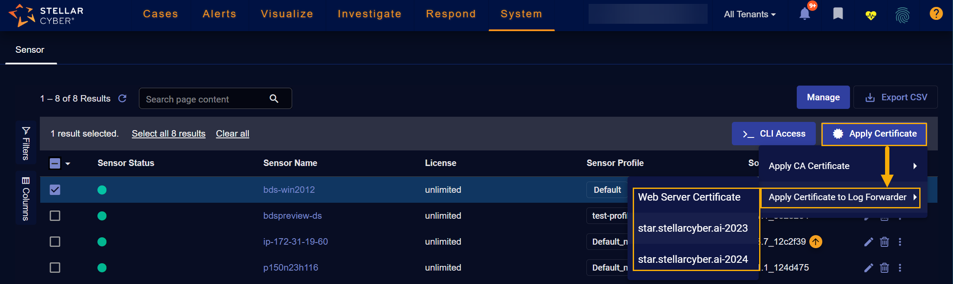This screenshot has width=953, height=284.
Task: Click Select all 8 results link
Action: 168,134
